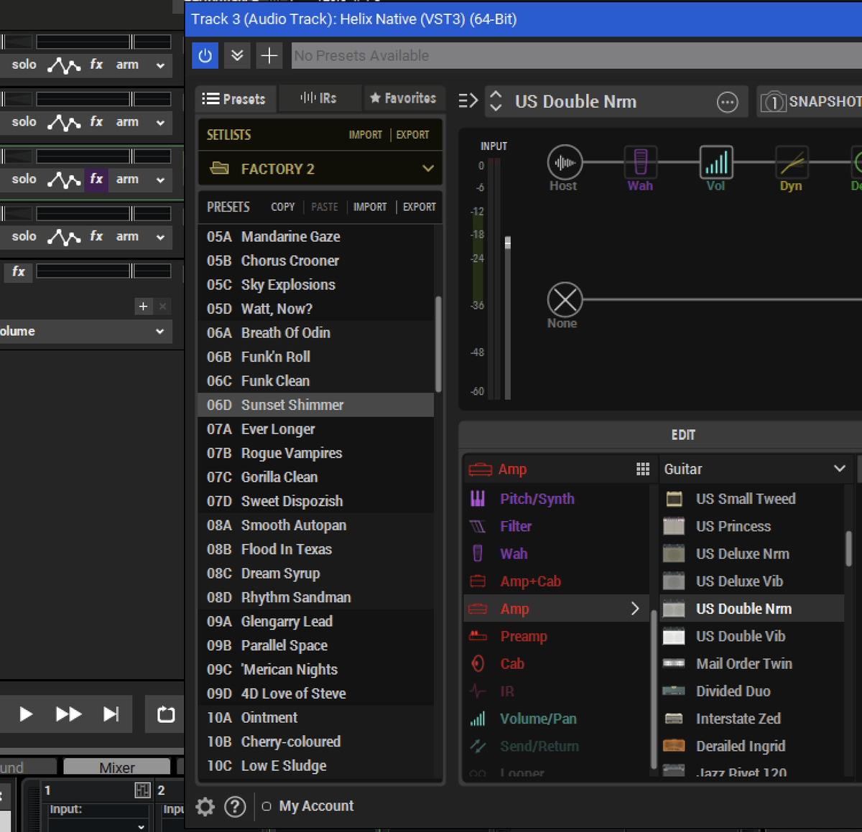
Task: Click the DAW transport play button
Action: coord(26,714)
